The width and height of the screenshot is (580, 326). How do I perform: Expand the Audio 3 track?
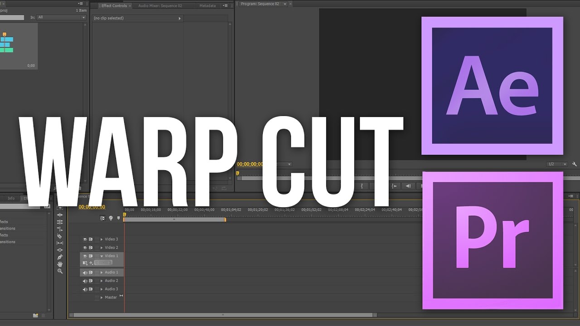coord(101,289)
